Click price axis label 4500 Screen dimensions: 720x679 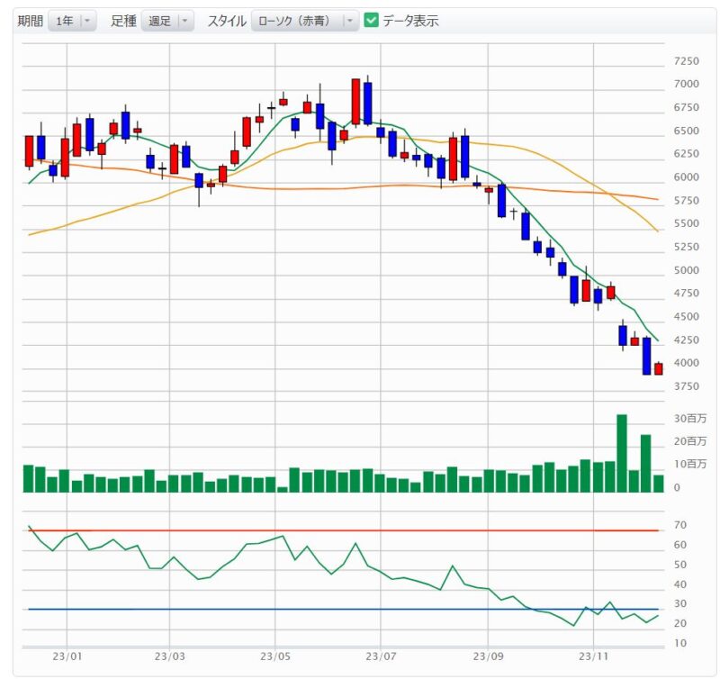[686, 316]
